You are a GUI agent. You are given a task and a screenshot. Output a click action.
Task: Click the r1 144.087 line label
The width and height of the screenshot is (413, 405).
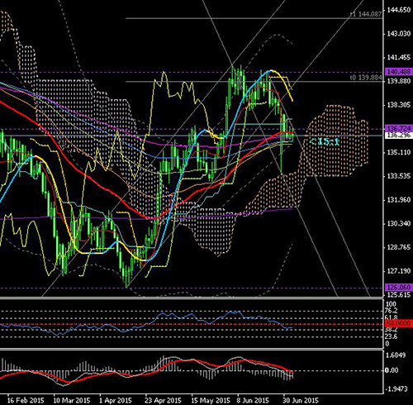click(x=366, y=14)
